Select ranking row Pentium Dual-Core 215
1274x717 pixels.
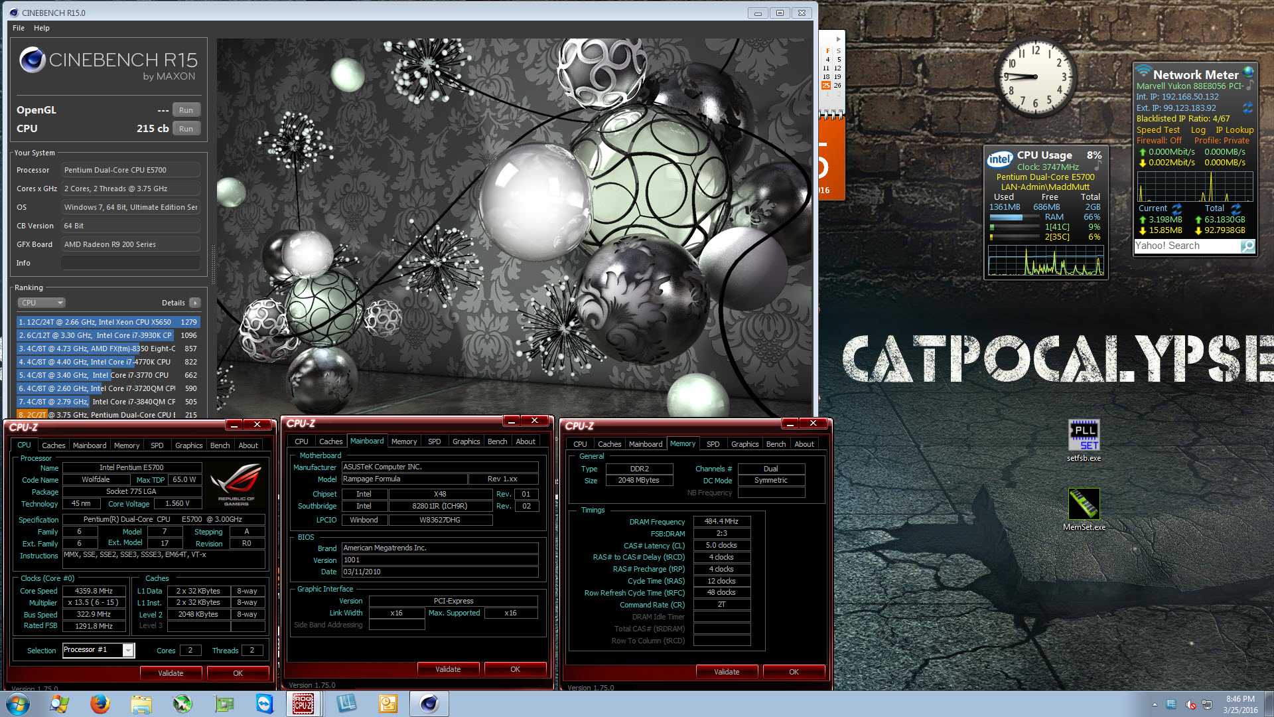pos(107,415)
